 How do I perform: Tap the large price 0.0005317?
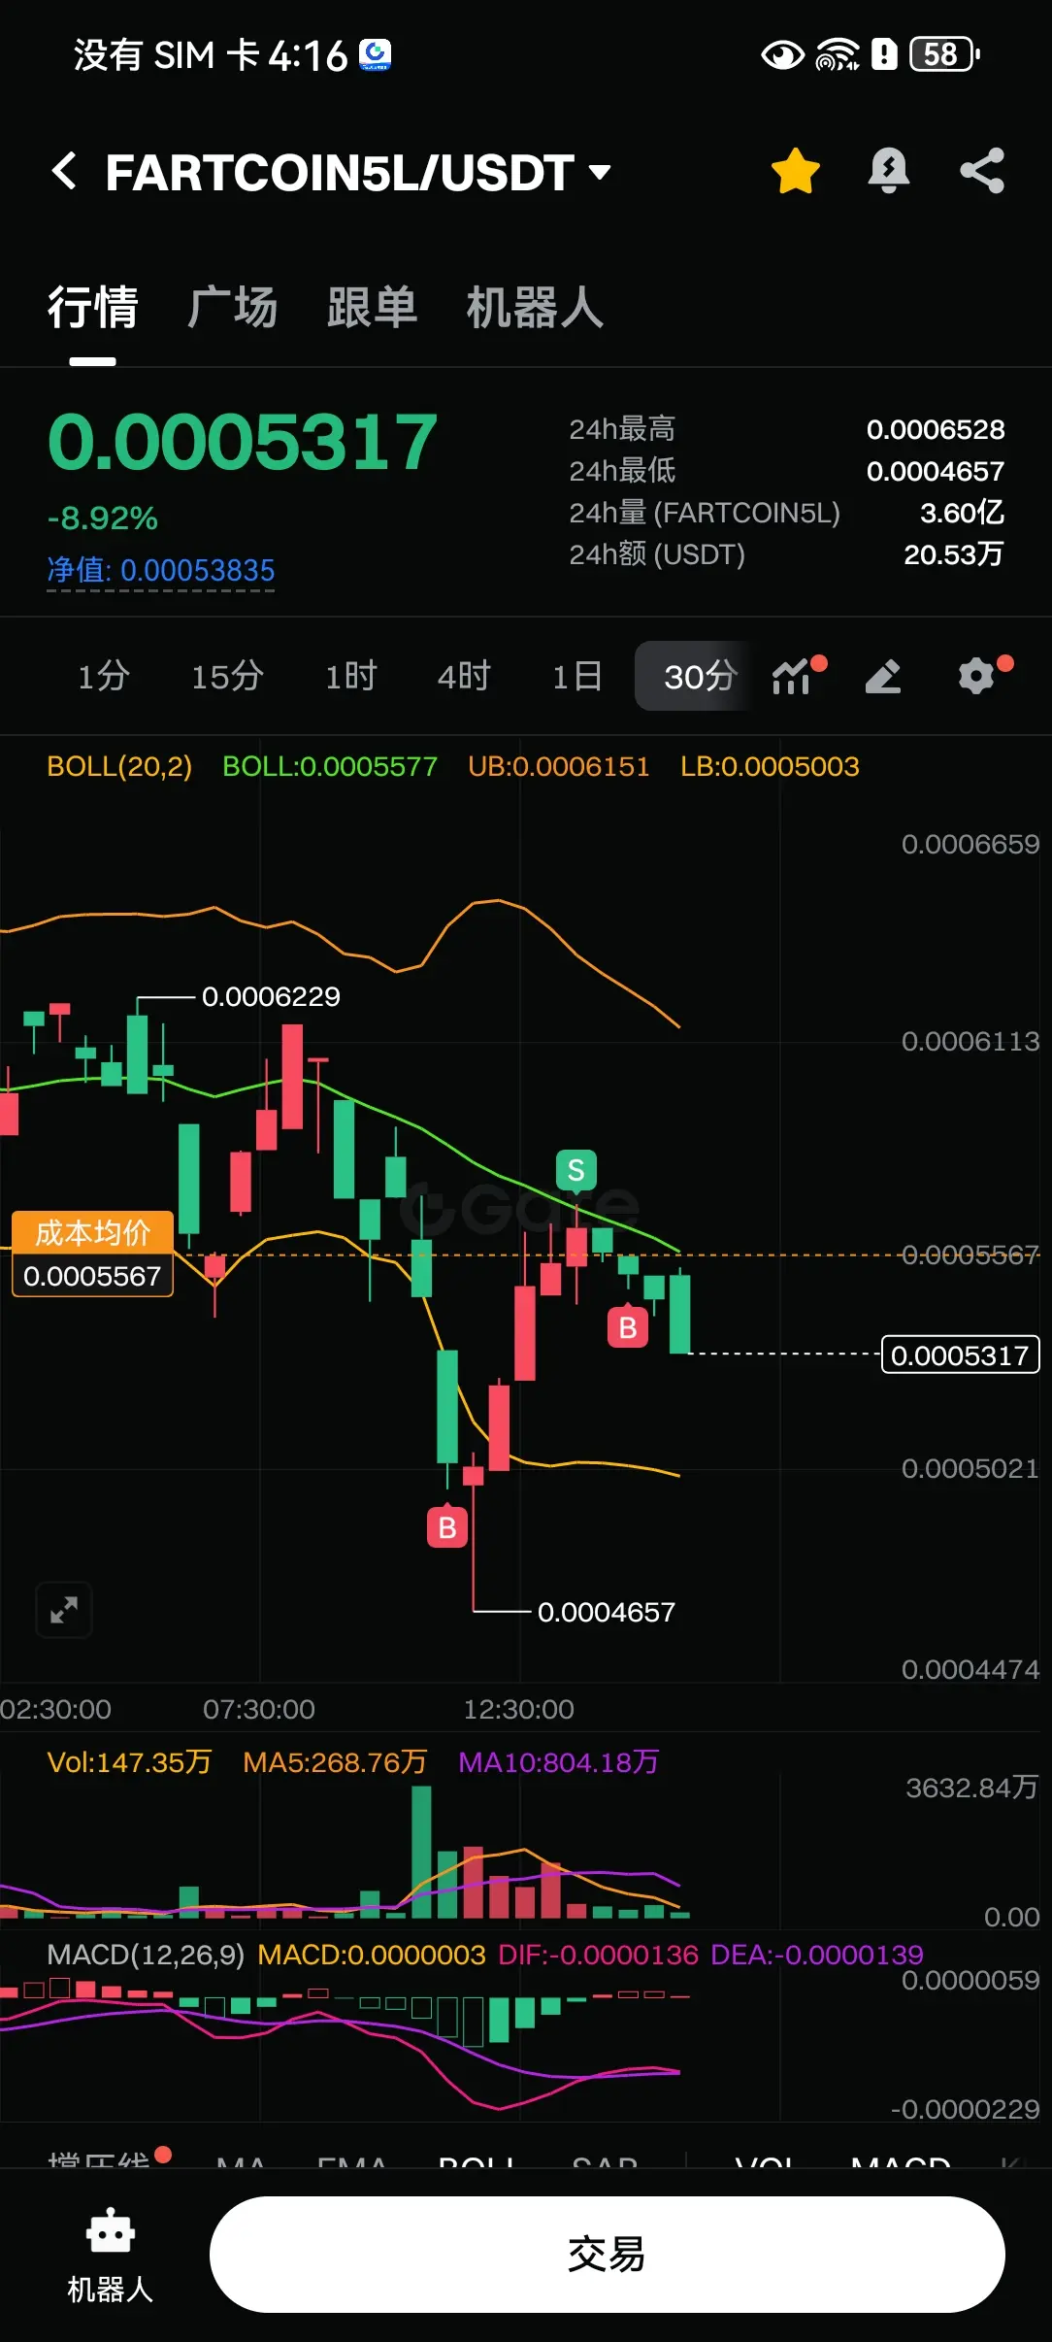[x=243, y=442]
